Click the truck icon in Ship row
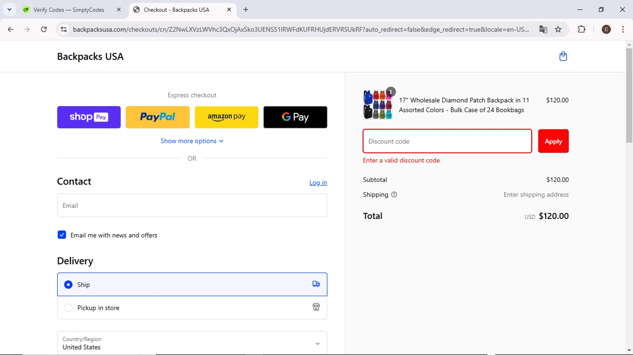This screenshot has width=633, height=355. coord(316,284)
